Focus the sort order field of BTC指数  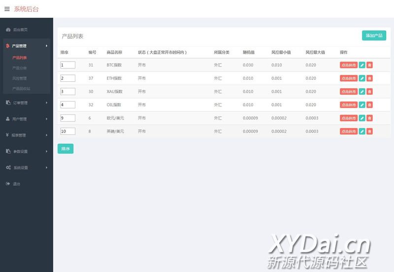tap(68, 65)
